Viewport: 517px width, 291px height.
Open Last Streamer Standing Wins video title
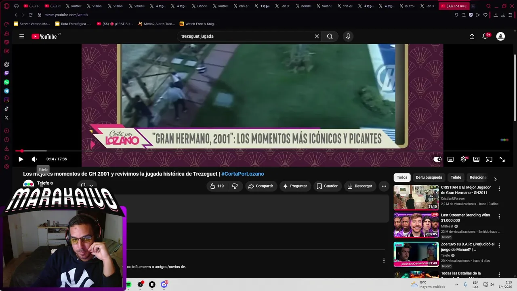(465, 218)
